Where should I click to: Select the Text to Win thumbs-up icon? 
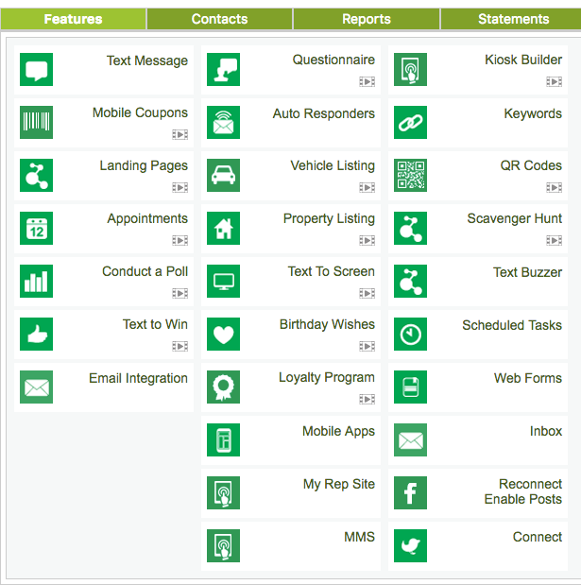point(36,335)
